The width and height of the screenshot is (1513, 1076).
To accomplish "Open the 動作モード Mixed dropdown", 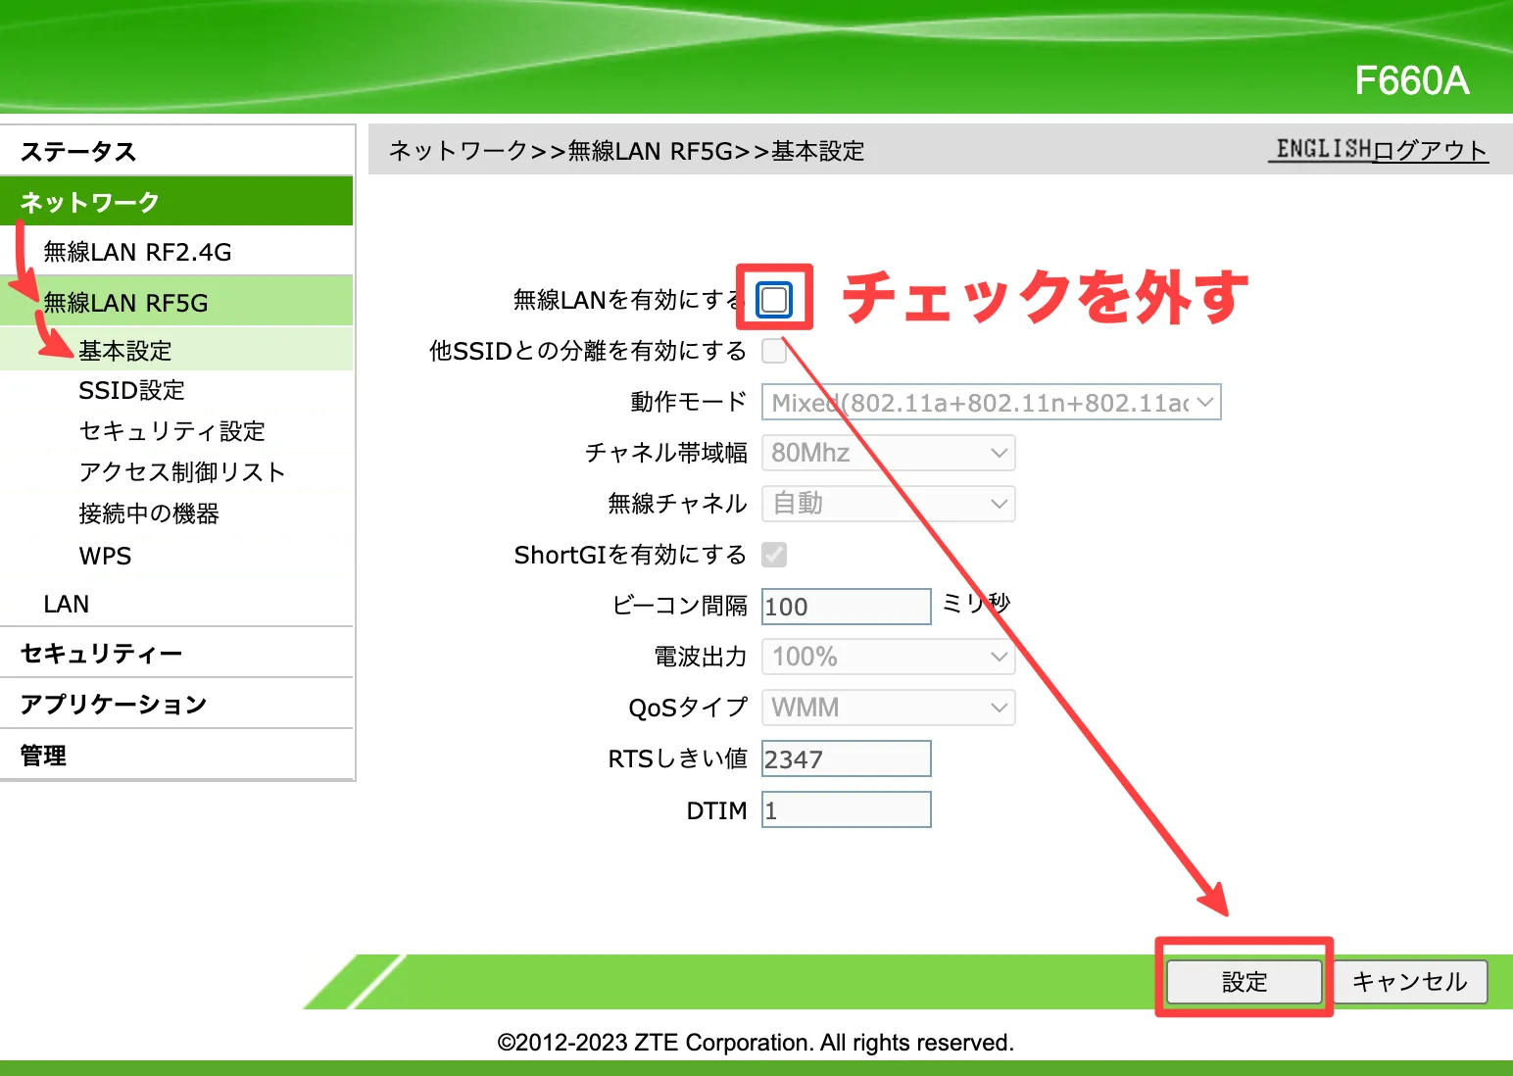I will click(x=991, y=402).
